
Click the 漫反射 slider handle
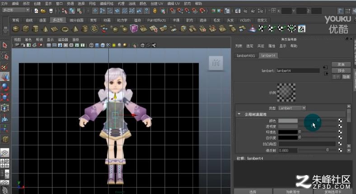[x=328, y=150]
